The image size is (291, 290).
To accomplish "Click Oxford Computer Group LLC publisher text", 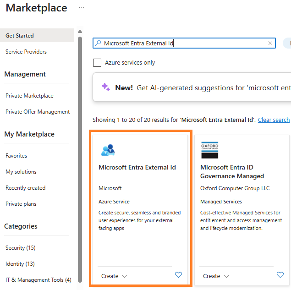I will (235, 188).
